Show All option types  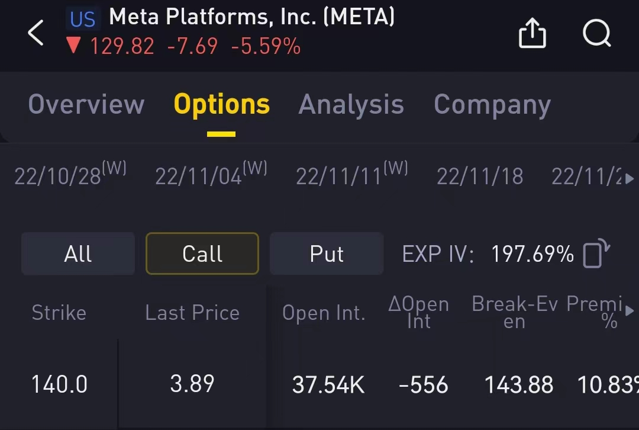[78, 254]
